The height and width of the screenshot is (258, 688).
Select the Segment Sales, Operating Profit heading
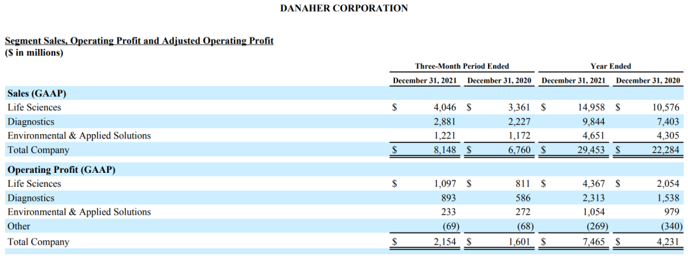pyautogui.click(x=139, y=41)
